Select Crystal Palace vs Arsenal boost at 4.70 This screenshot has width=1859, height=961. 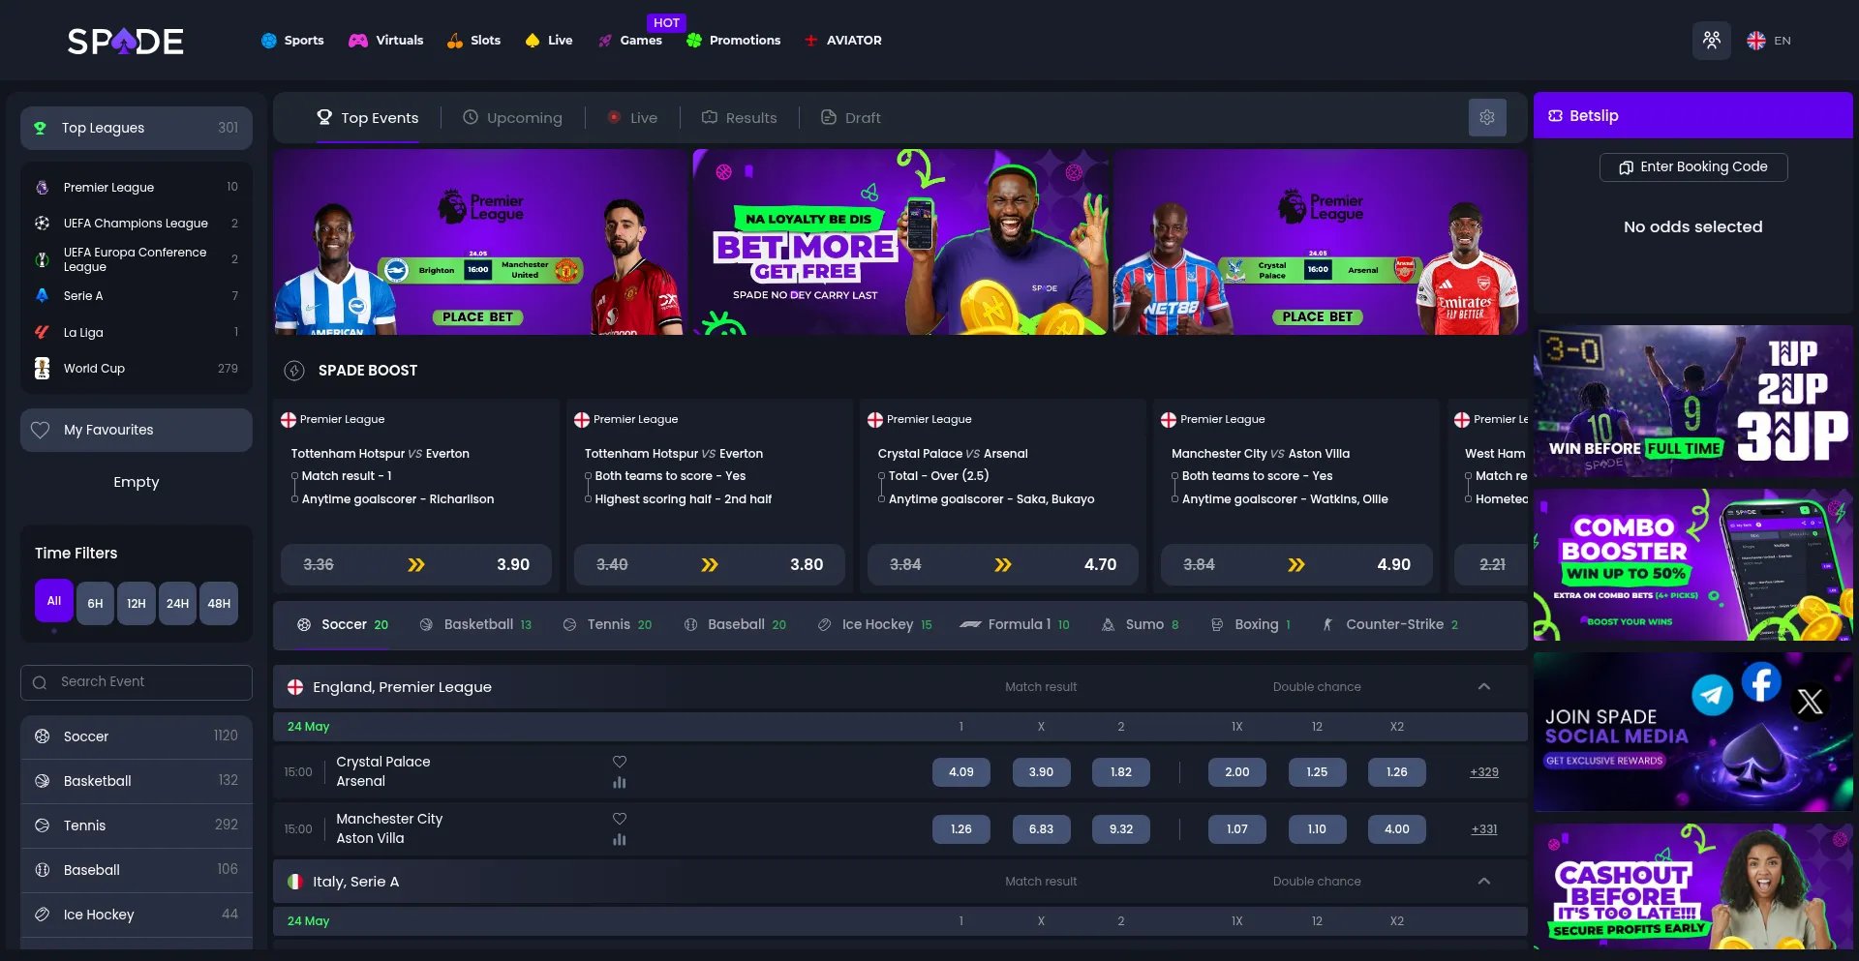click(x=1003, y=565)
